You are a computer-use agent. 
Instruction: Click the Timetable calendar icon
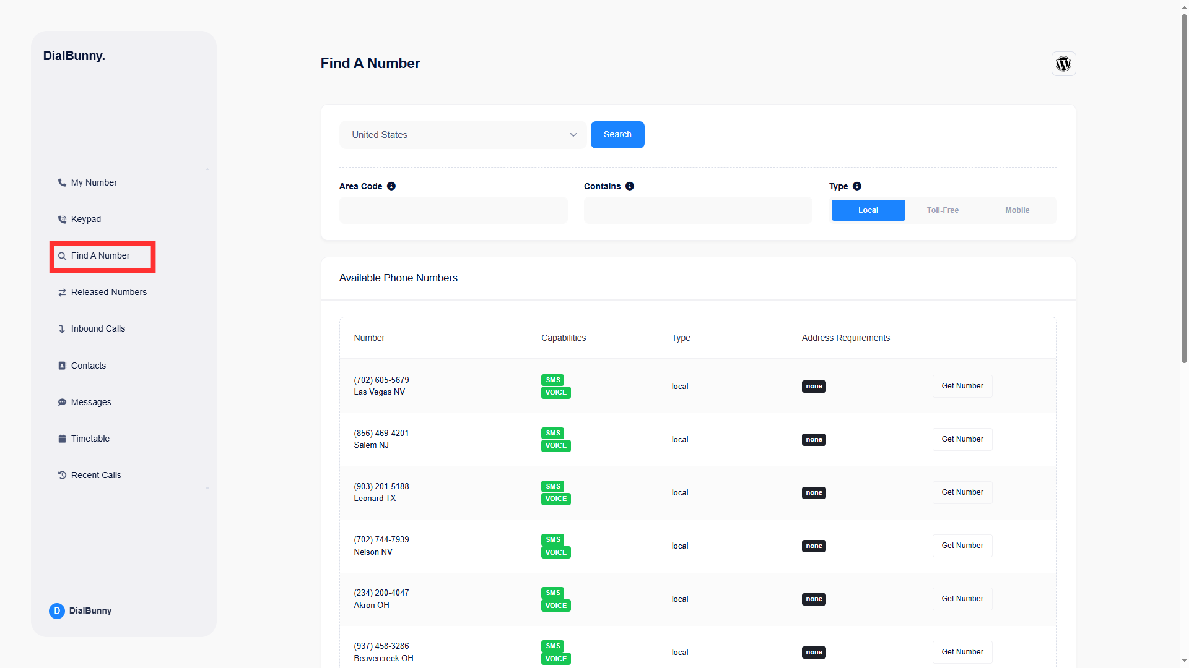61,439
